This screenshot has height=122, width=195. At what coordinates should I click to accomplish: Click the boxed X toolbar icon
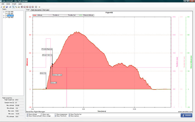36,7
